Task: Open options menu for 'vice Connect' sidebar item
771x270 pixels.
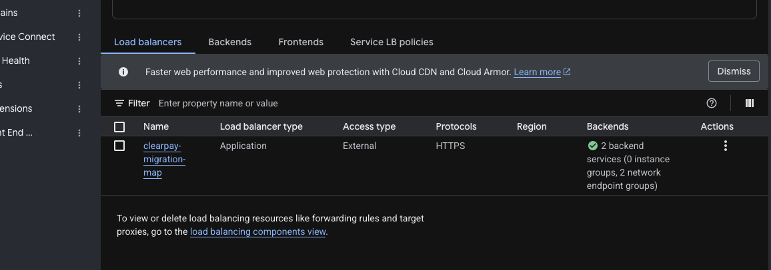Action: pos(79,37)
